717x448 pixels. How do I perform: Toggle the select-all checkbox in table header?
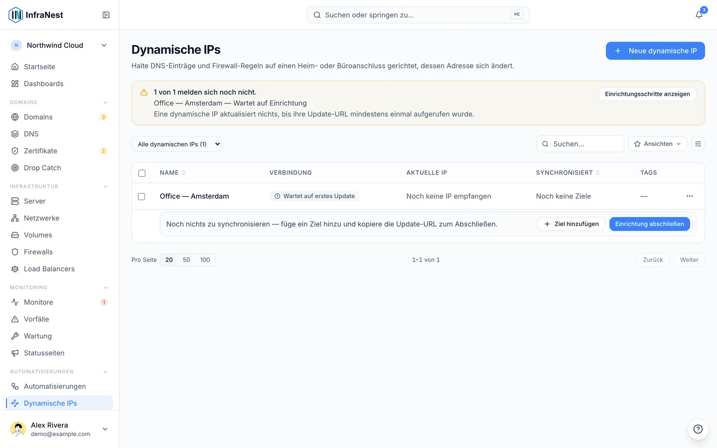142,173
